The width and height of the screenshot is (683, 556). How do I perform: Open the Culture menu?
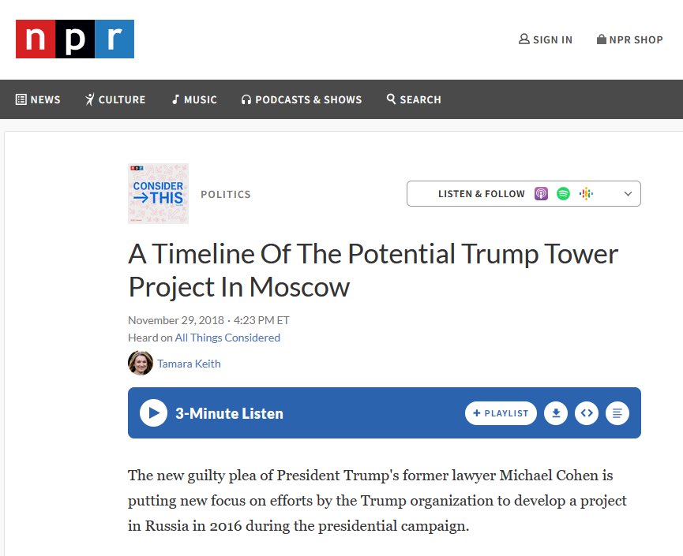tap(115, 99)
